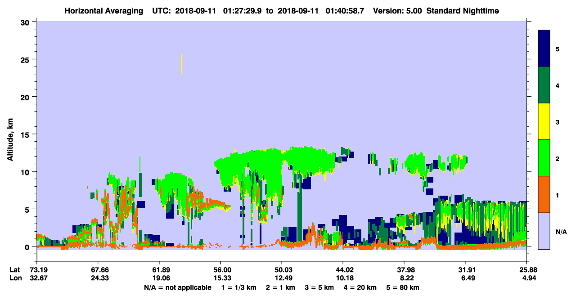The height and width of the screenshot is (300, 585).
Task: Click the colorbar label '3'
Action: coord(558,122)
